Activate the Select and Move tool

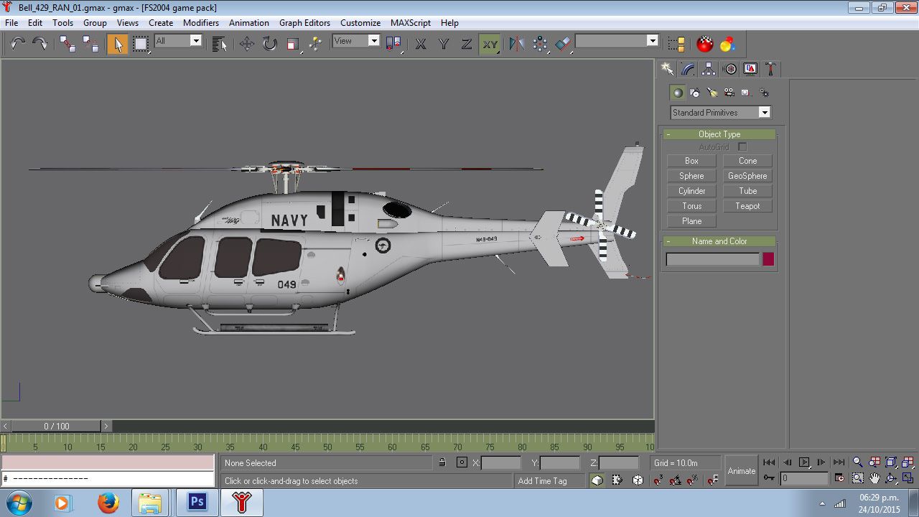click(x=246, y=44)
